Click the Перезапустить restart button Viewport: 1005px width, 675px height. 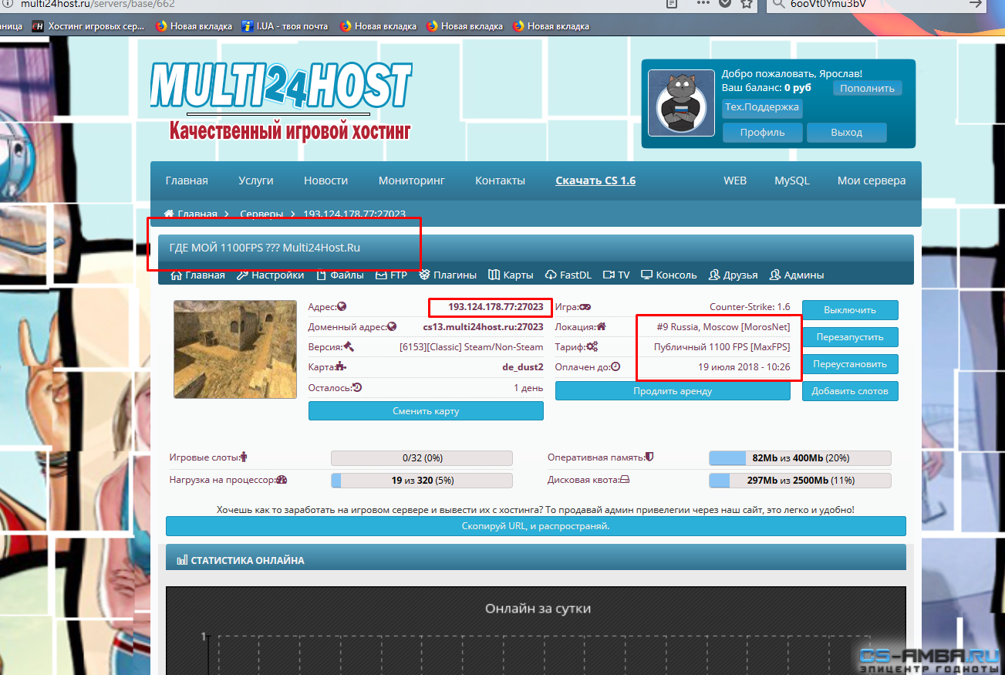pos(850,337)
